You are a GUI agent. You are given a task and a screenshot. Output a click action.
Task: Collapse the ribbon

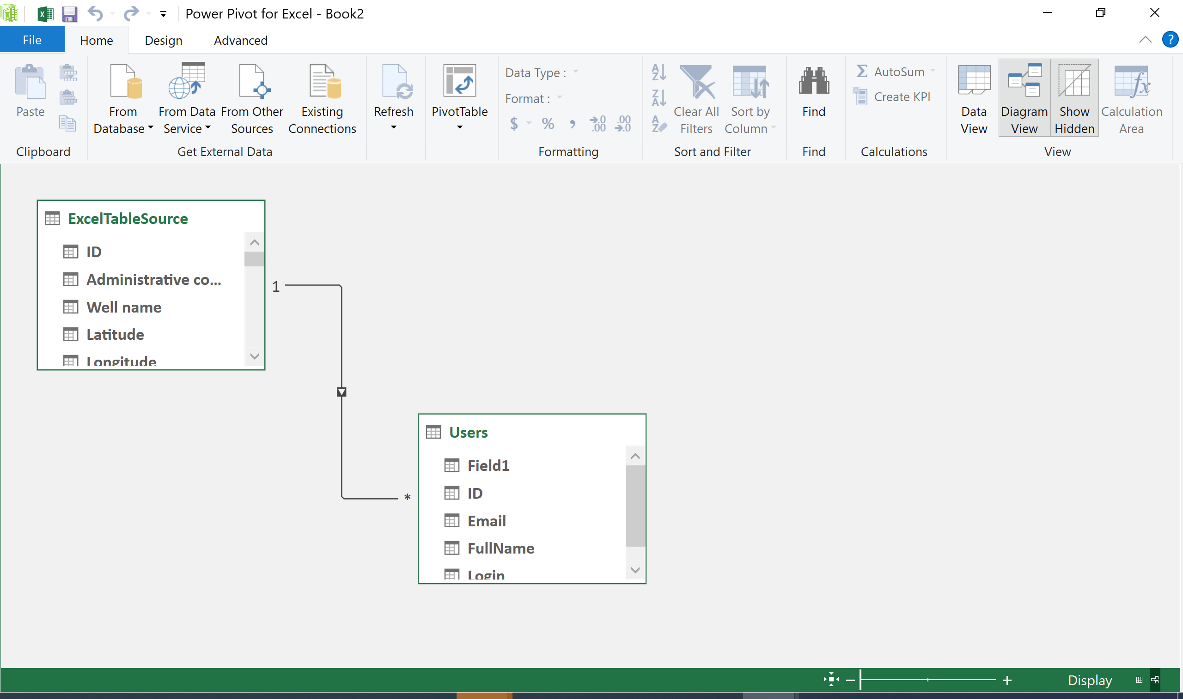(x=1145, y=40)
